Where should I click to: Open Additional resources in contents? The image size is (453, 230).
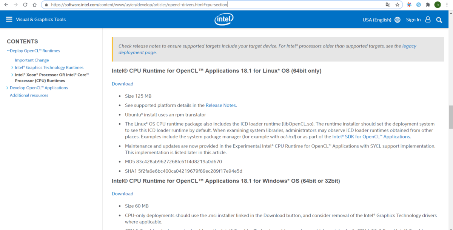pos(29,95)
